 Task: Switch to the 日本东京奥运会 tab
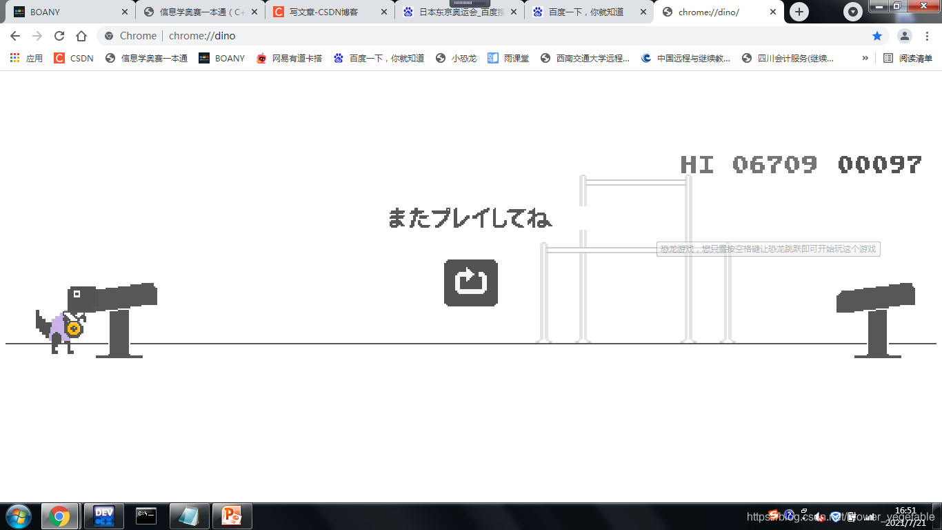pyautogui.click(x=459, y=12)
